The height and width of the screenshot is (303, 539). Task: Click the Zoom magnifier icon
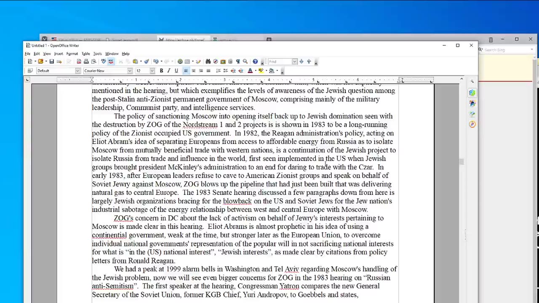pos(245,61)
